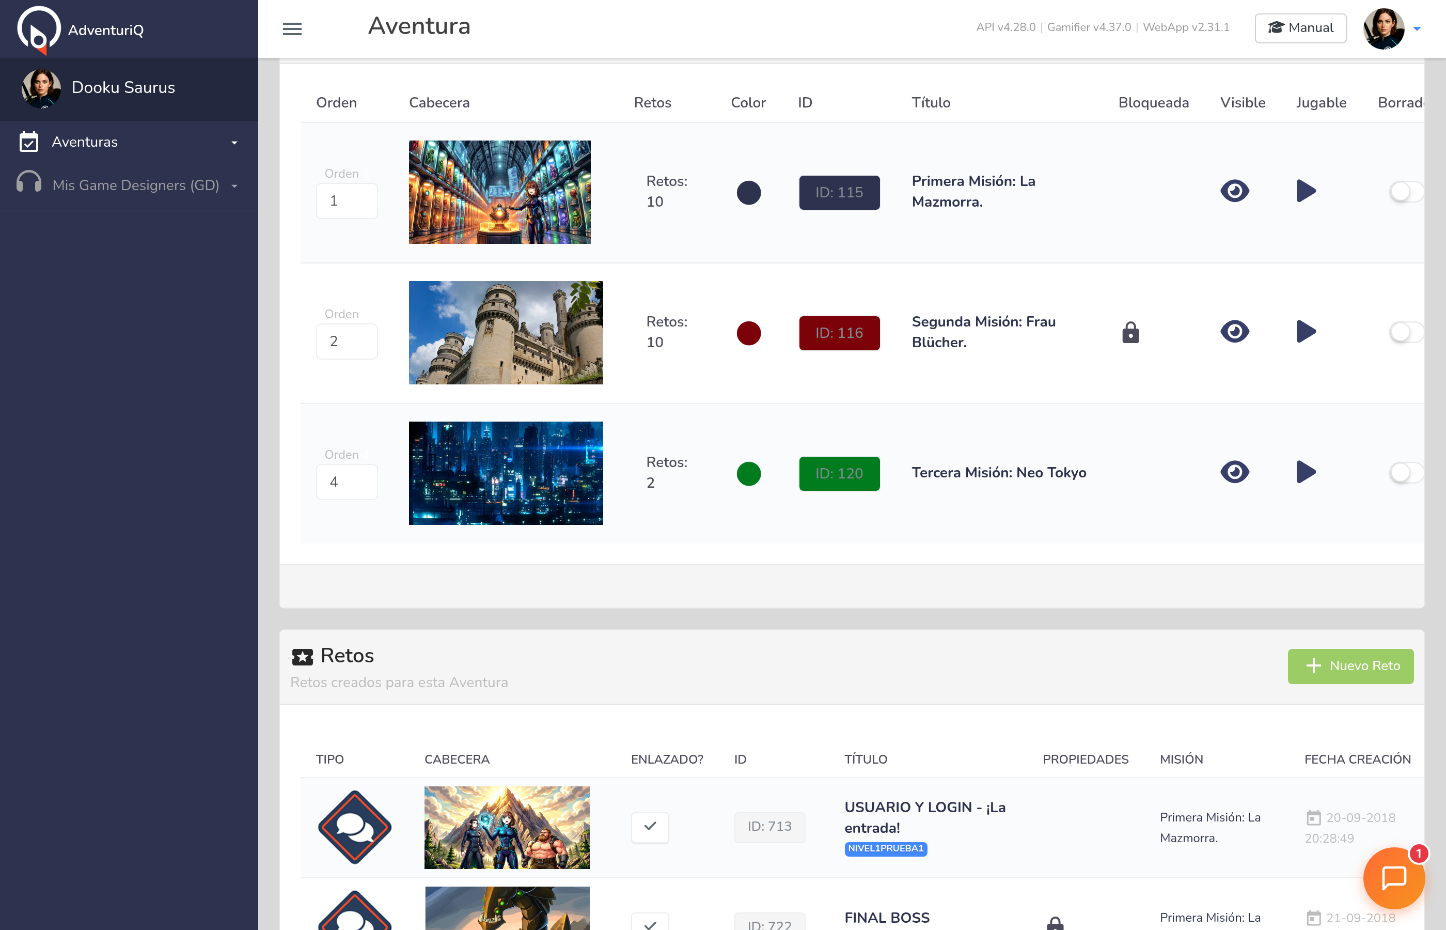
Task: Toggle Enlazado checkbox for reto ID 722
Action: tap(650, 922)
